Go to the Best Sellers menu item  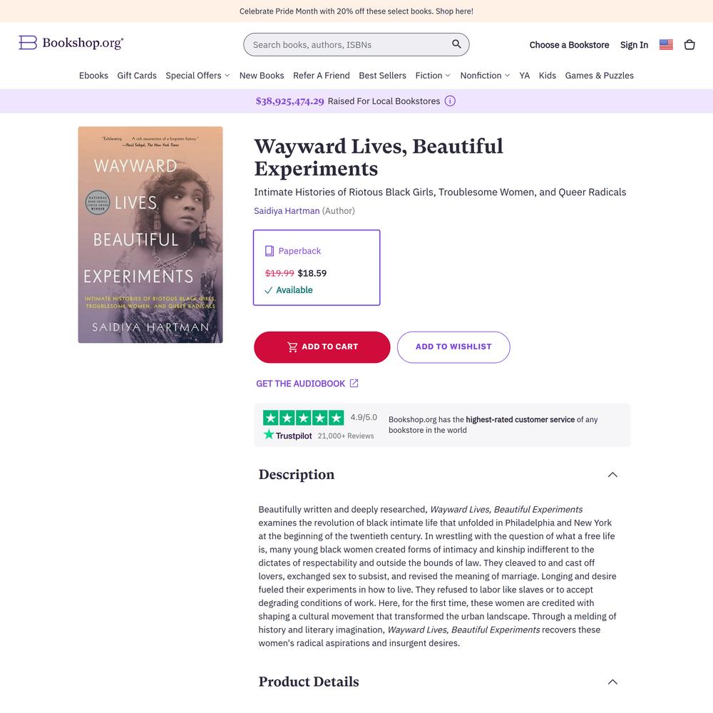382,76
